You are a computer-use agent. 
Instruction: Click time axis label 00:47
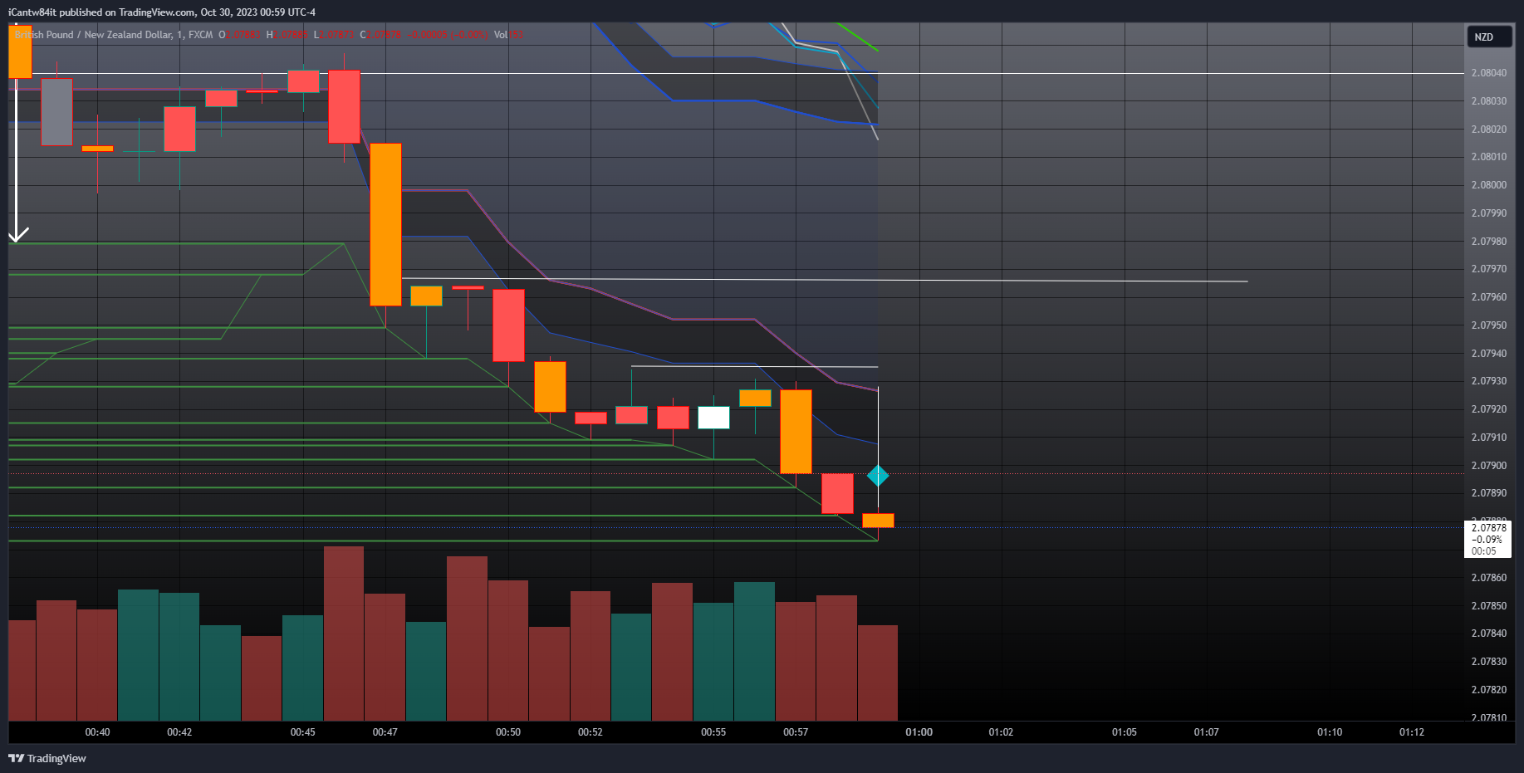point(385,732)
